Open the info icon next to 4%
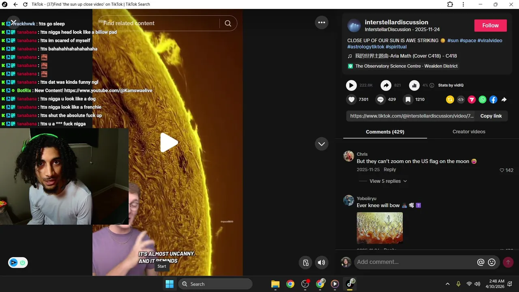Screen dimensions: 519x292 [432, 85]
